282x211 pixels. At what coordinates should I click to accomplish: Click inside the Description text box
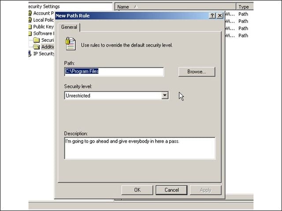point(140,148)
